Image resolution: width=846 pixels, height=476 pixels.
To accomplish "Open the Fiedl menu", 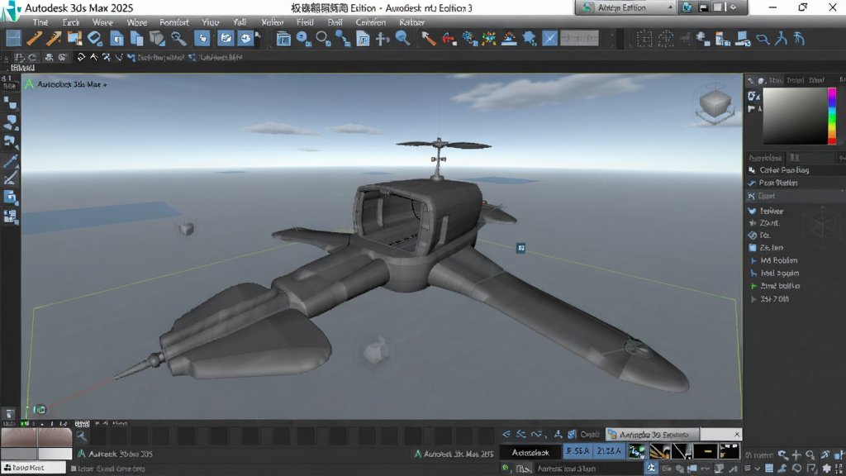I will pyautogui.click(x=305, y=22).
